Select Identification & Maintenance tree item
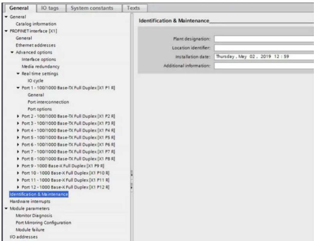The height and width of the screenshot is (241, 314). click(39, 194)
